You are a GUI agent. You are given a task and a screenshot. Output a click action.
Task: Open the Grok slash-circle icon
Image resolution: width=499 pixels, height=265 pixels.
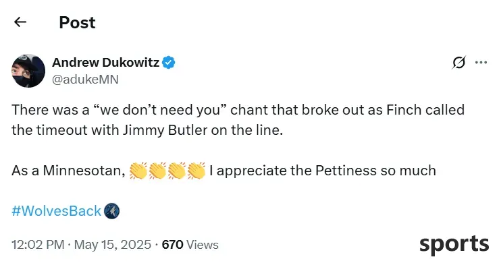tap(459, 63)
